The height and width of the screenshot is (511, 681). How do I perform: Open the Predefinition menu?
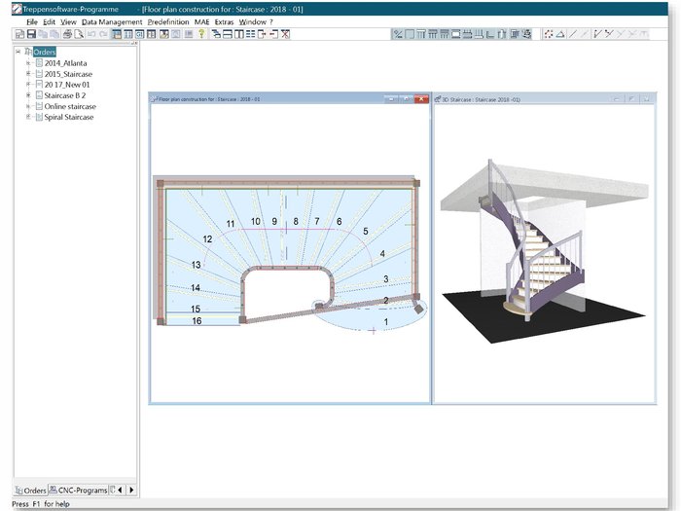tap(168, 21)
